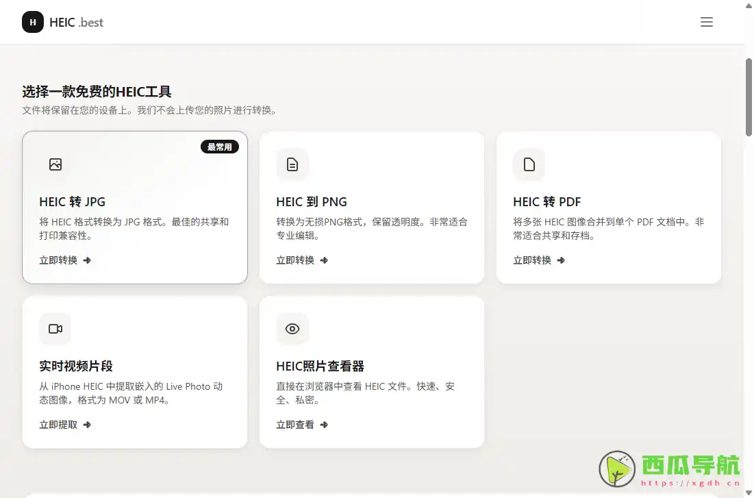Click the vertical scrollbar thumb

click(x=749, y=97)
